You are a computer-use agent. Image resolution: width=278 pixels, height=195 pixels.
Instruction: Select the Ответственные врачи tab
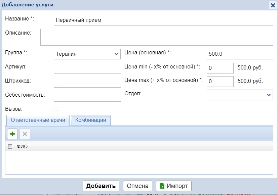37,120
